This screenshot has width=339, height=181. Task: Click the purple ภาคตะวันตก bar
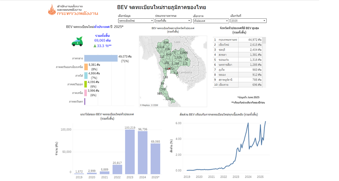pos(85,102)
